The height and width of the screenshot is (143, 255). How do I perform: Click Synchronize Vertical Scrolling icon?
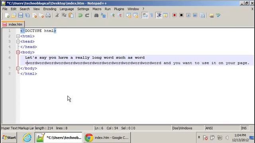(129, 15)
